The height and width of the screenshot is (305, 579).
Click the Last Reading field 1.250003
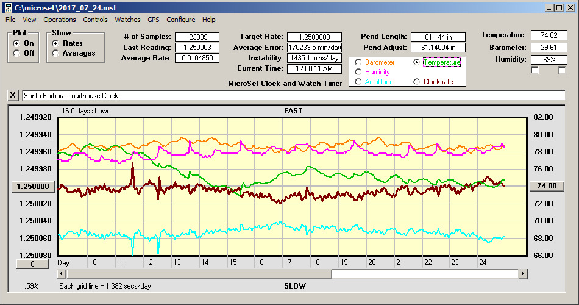(197, 48)
